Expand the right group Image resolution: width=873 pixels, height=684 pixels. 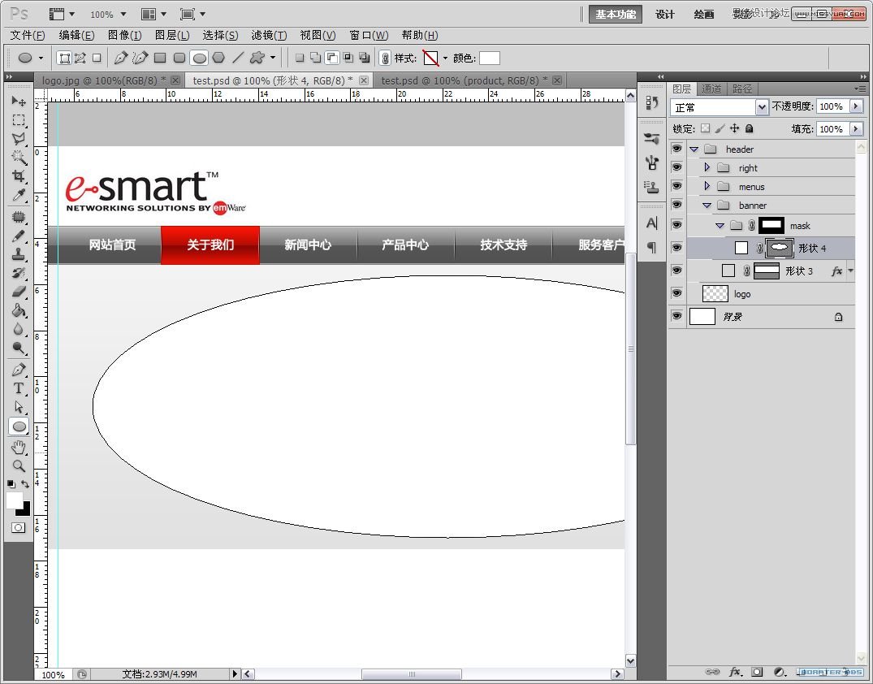707,167
